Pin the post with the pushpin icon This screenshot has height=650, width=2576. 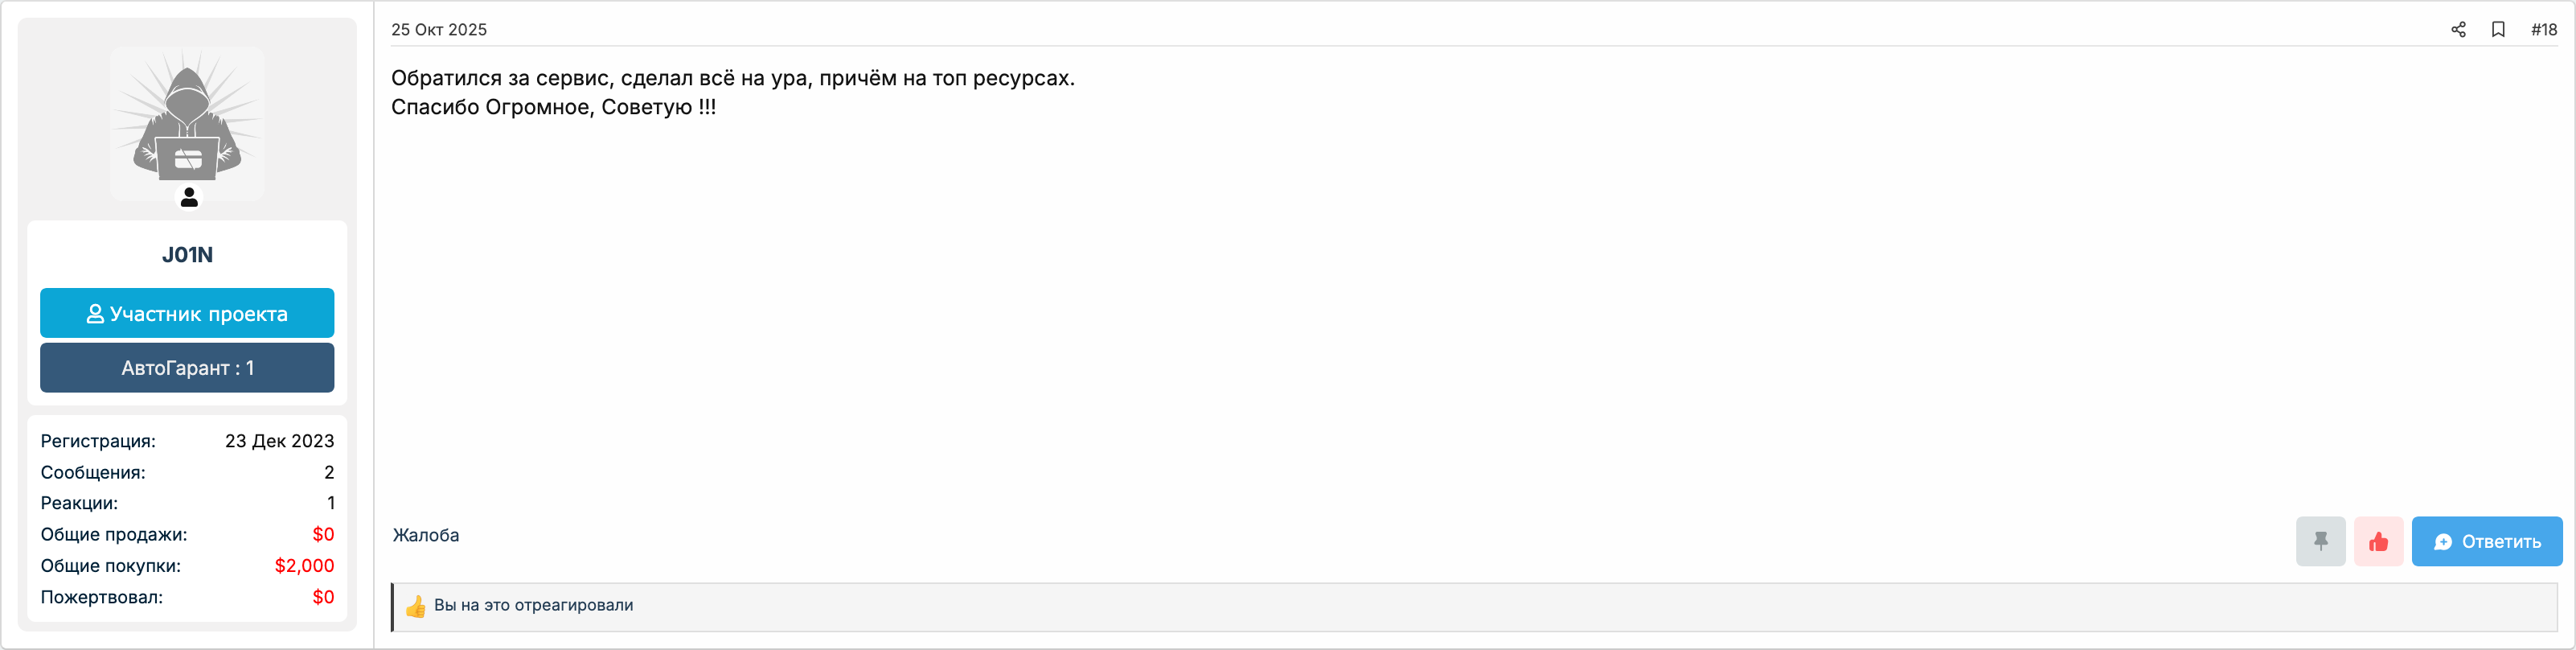tap(2321, 541)
